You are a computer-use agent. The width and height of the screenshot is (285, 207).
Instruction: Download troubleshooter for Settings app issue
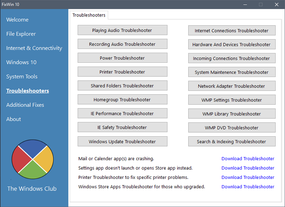pyautogui.click(x=248, y=168)
